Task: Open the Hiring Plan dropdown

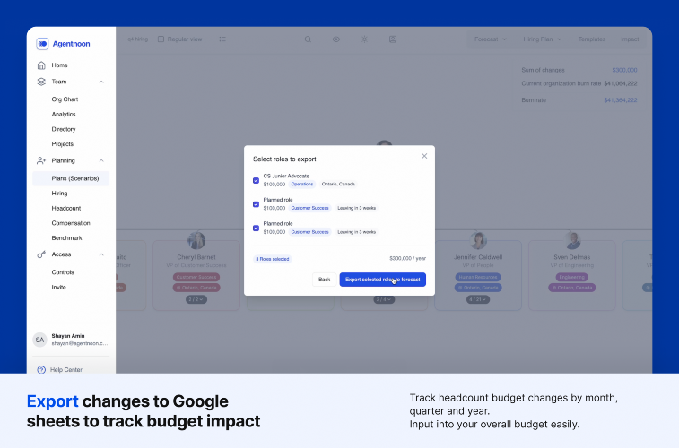Action: tap(542, 39)
